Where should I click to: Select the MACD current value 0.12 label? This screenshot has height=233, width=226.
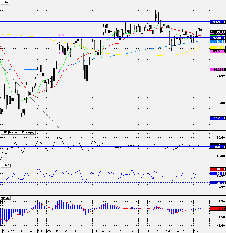click(218, 209)
